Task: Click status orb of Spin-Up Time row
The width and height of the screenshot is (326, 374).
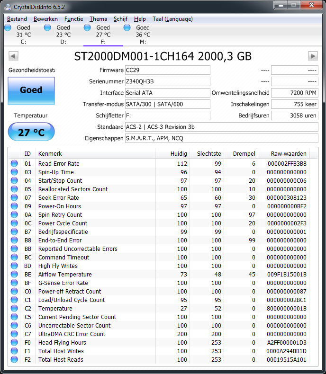Action: click(14, 172)
